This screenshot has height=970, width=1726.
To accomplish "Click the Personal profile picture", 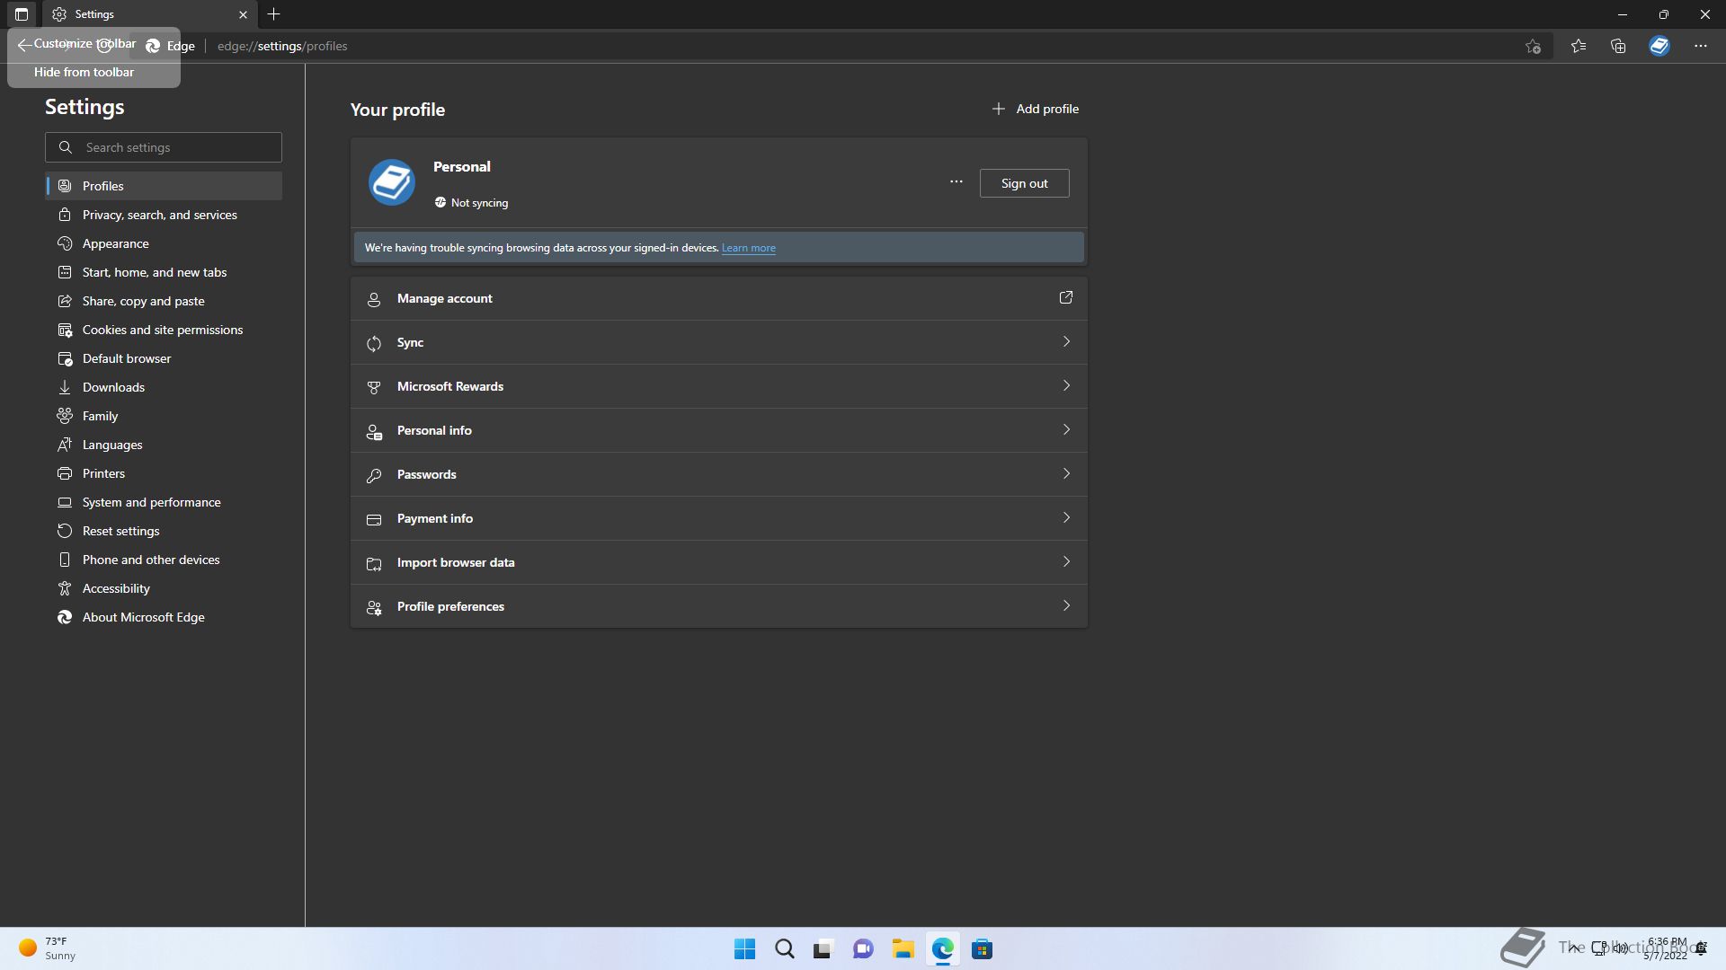I will (392, 182).
